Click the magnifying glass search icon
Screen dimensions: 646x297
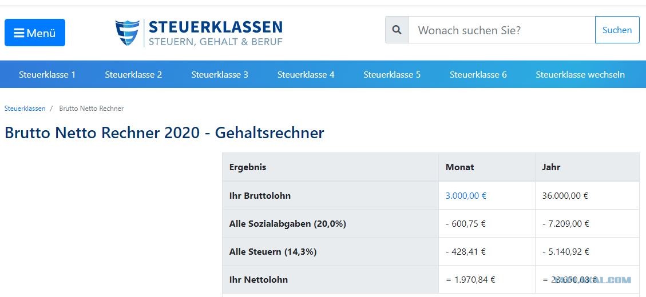397,30
